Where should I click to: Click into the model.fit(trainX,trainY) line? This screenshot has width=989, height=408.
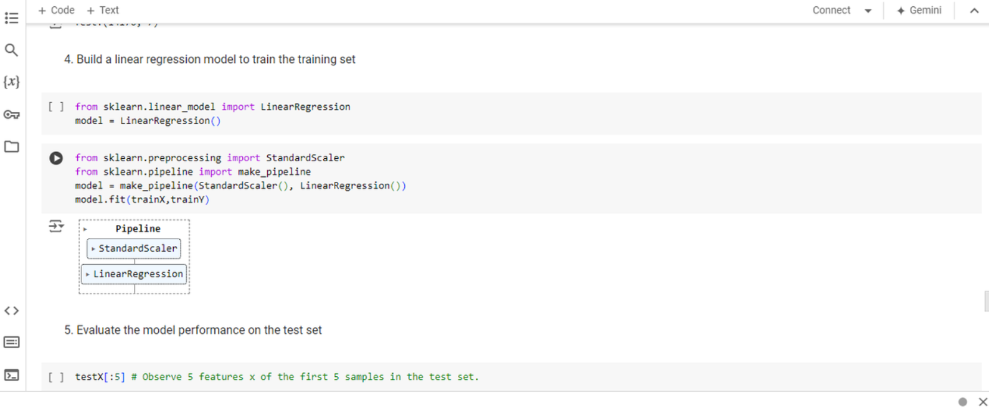142,199
